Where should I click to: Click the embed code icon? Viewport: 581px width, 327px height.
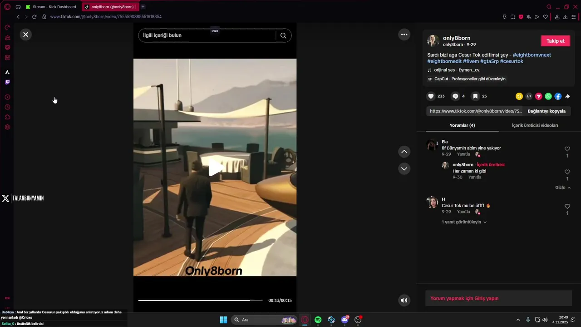(x=529, y=96)
